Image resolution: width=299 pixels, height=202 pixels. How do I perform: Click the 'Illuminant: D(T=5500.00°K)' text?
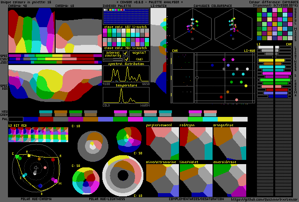point(275,5)
